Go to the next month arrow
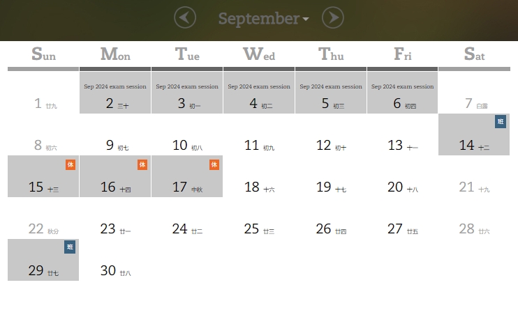The image size is (518, 317). [333, 17]
